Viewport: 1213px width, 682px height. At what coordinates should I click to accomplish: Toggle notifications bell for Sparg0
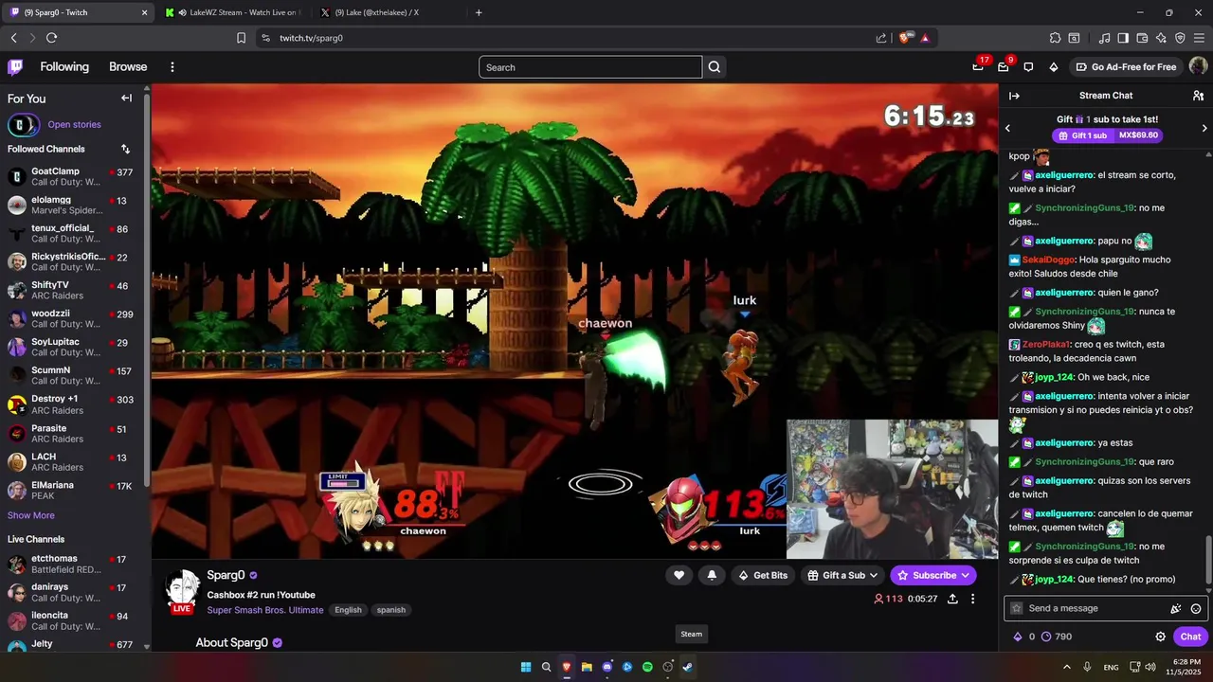point(712,575)
